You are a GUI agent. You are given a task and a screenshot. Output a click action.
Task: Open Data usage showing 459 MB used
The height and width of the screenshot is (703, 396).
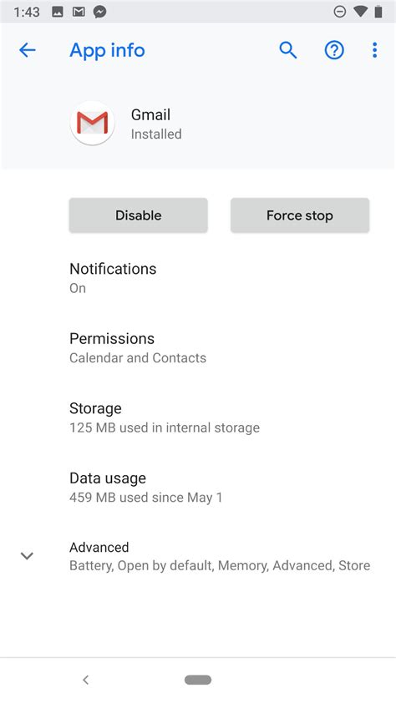198,487
